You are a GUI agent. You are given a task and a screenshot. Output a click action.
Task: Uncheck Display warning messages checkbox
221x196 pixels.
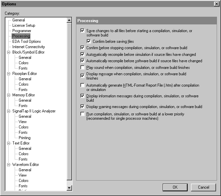tap(82, 106)
